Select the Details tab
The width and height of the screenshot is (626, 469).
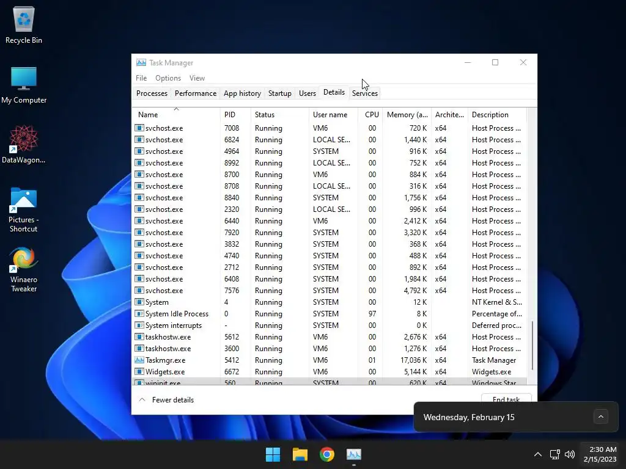pyautogui.click(x=334, y=93)
